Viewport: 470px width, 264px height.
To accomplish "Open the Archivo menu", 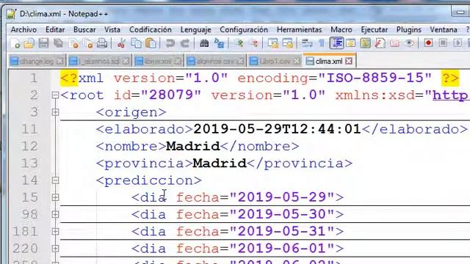I will tap(23, 29).
